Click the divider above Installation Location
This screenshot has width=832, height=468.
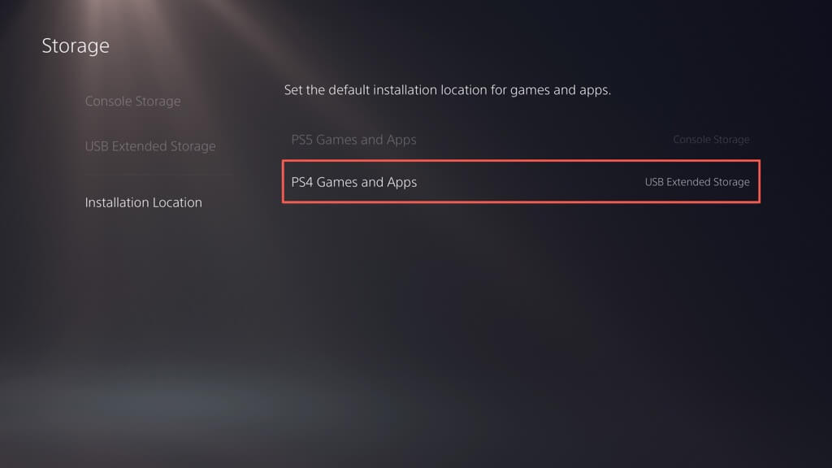click(x=158, y=174)
